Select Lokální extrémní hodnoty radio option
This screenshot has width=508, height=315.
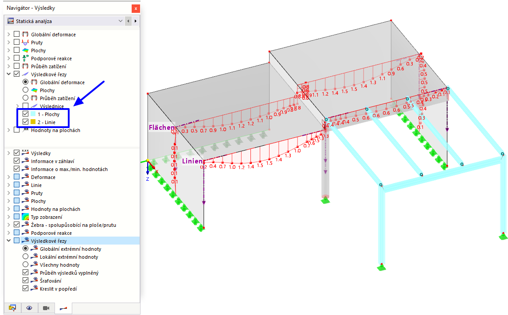(x=26, y=257)
